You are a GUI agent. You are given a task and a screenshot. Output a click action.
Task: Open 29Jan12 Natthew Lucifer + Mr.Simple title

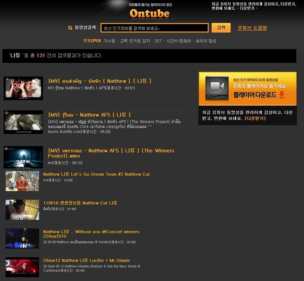[x=86, y=260]
